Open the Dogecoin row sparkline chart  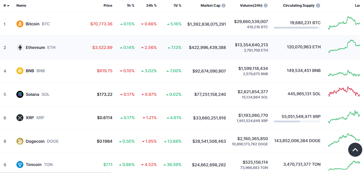[x=344, y=140]
